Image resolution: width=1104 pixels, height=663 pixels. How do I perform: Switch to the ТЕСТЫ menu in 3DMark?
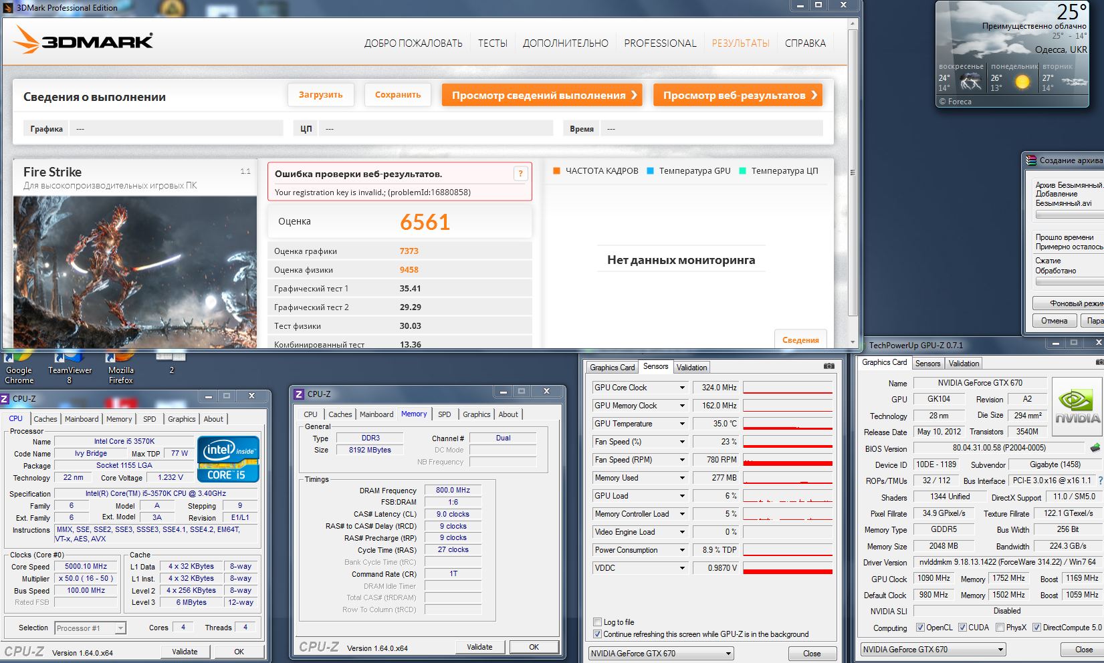pyautogui.click(x=492, y=43)
